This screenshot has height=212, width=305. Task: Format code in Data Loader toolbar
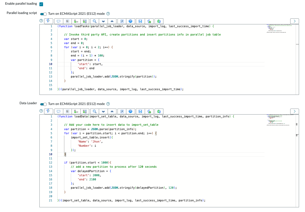(67, 111)
